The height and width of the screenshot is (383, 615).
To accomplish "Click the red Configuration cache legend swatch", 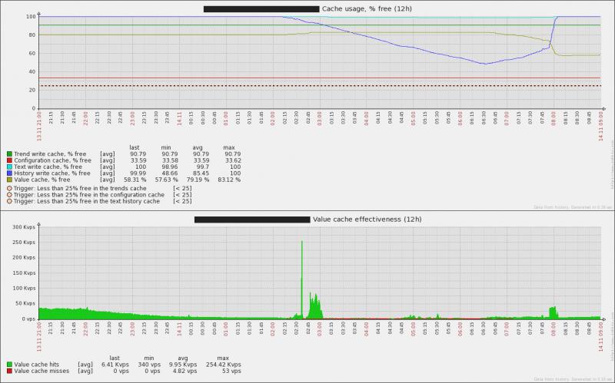I will [9, 160].
